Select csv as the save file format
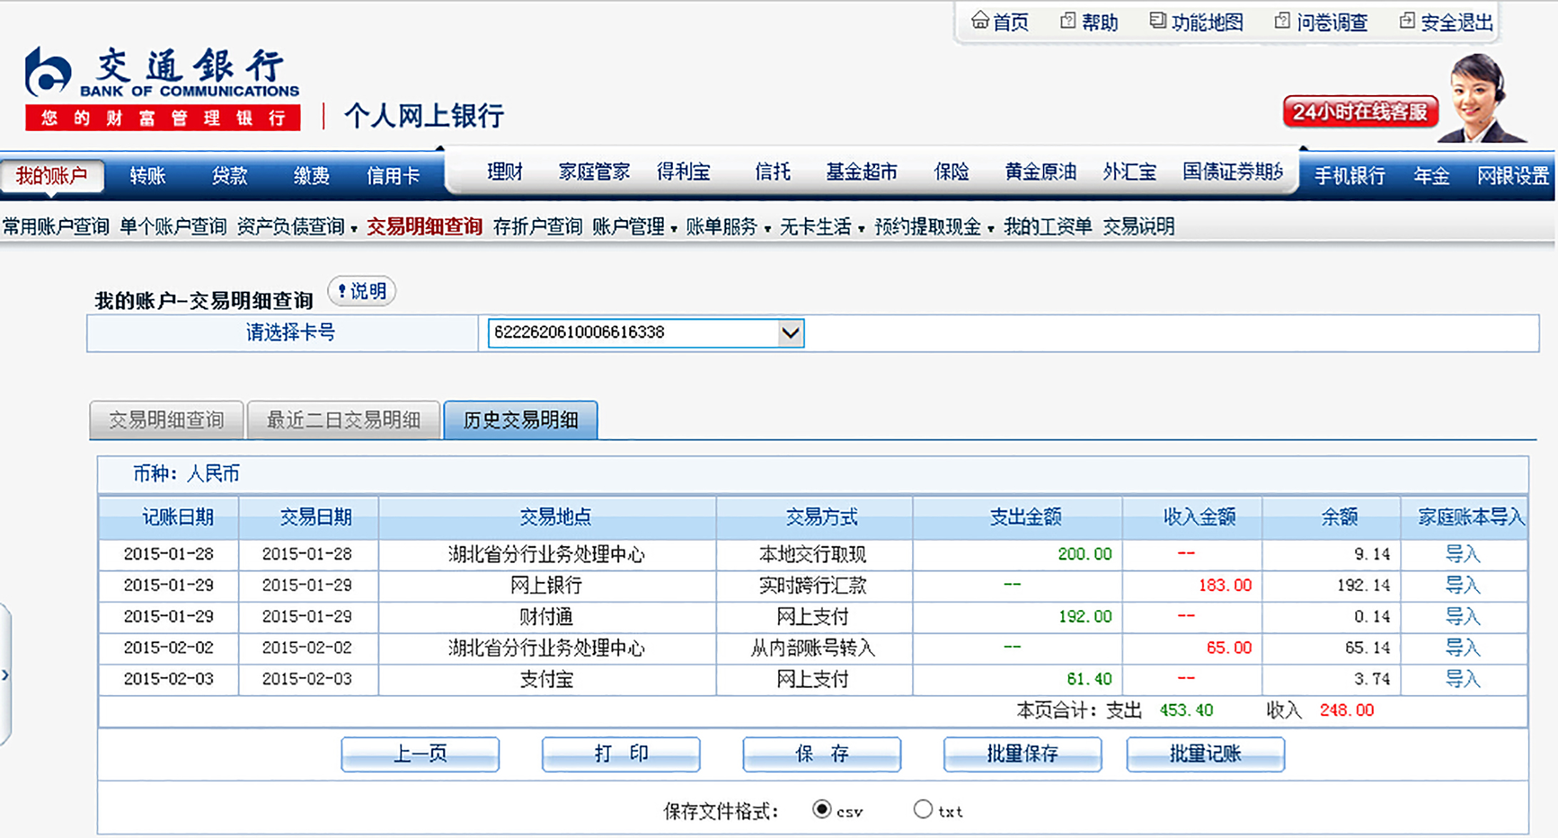The height and width of the screenshot is (838, 1558). click(822, 809)
